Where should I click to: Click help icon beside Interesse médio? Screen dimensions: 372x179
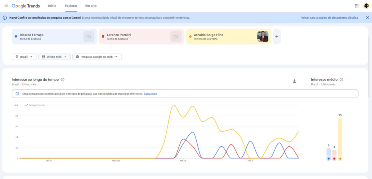[341, 80]
